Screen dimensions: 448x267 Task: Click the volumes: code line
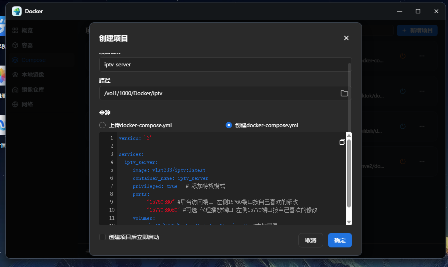(144, 218)
